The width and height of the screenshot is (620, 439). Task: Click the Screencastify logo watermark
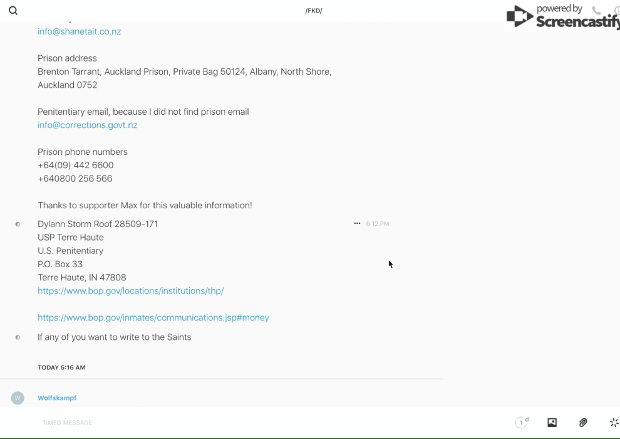click(561, 18)
